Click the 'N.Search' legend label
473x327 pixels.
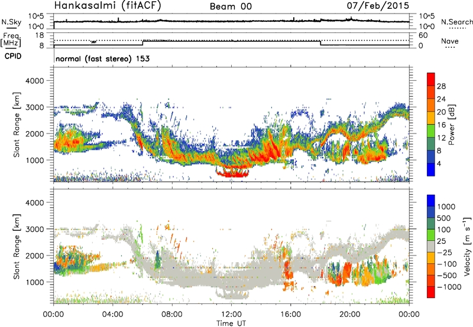[x=456, y=22]
